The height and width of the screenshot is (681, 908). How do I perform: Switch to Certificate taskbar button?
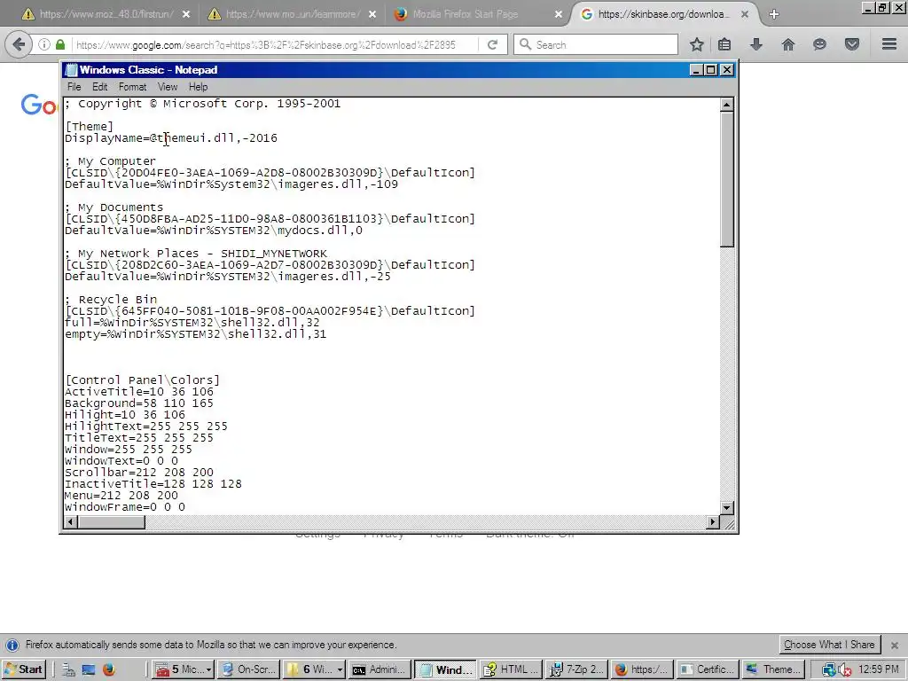pyautogui.click(x=708, y=669)
